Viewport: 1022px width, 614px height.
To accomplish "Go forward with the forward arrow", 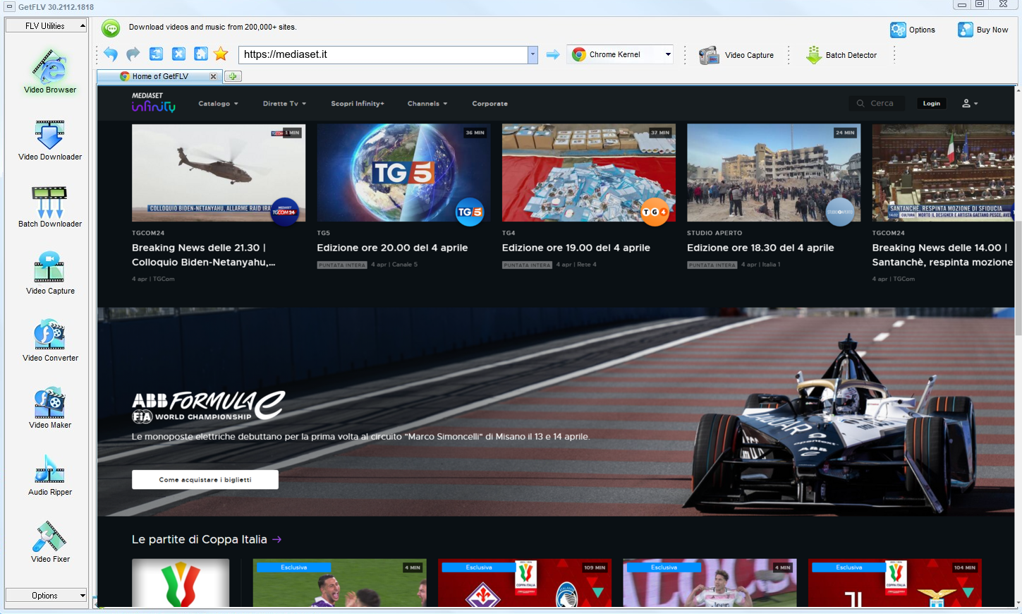I will click(133, 54).
